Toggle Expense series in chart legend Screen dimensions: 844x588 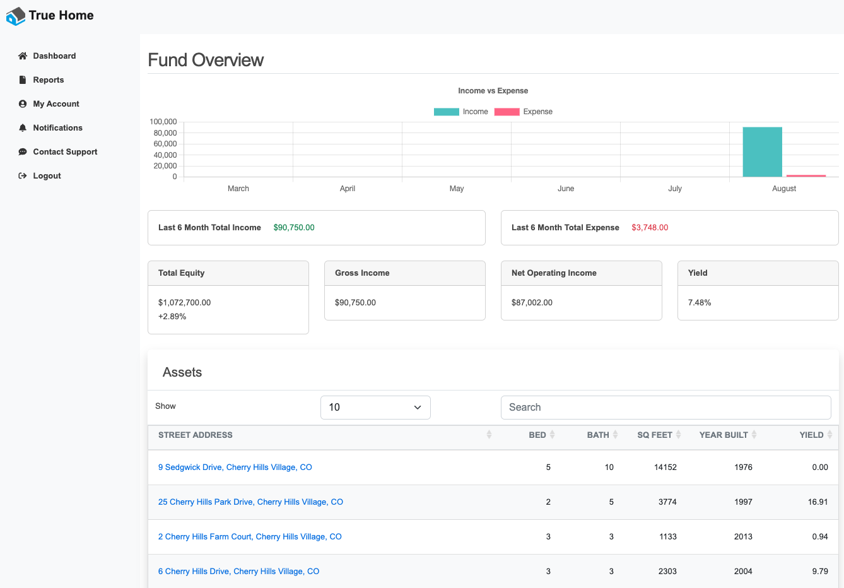pos(523,112)
